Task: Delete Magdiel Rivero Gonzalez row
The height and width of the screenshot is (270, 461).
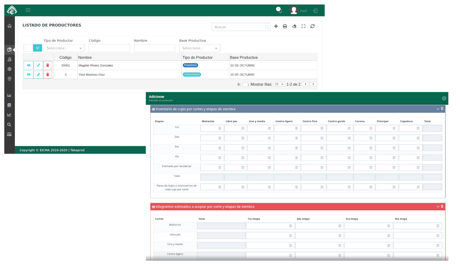Action: (48, 65)
